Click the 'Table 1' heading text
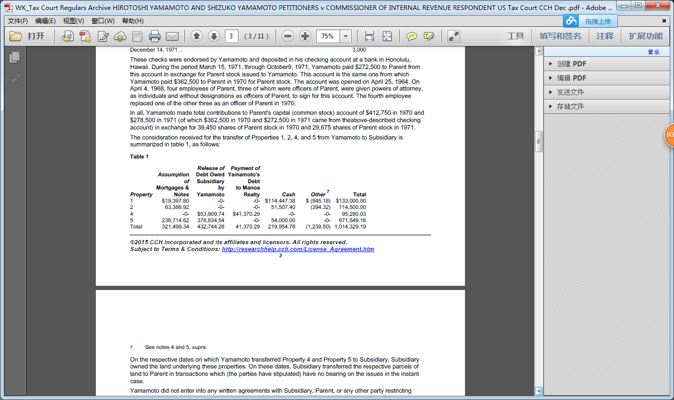The image size is (674, 400). 140,156
